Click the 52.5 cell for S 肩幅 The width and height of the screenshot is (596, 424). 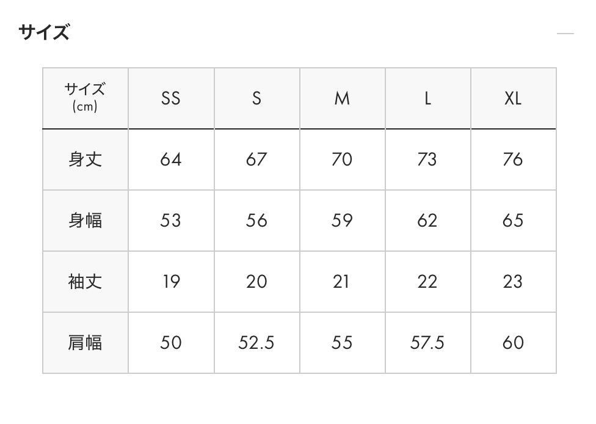point(256,343)
